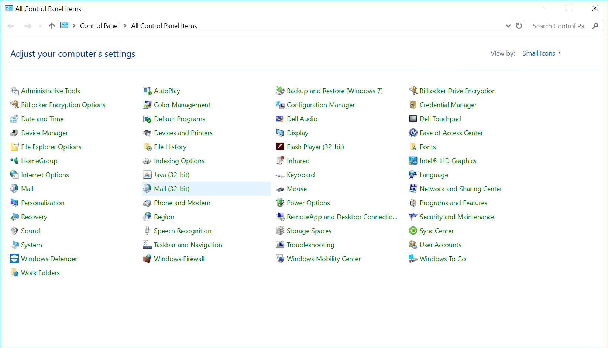Screen dimensions: 608x348
Task: Open Phone and Modem link
Action: tap(182, 203)
